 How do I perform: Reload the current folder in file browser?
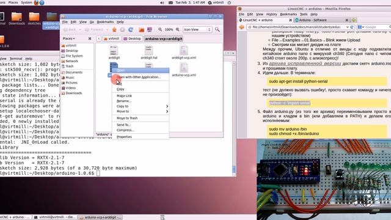pyautogui.click(x=131, y=29)
